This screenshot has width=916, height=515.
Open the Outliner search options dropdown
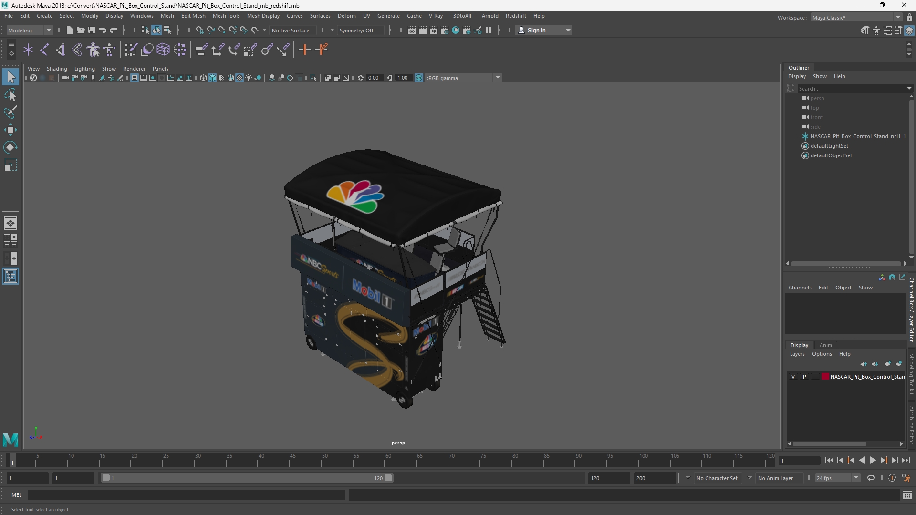[909, 88]
